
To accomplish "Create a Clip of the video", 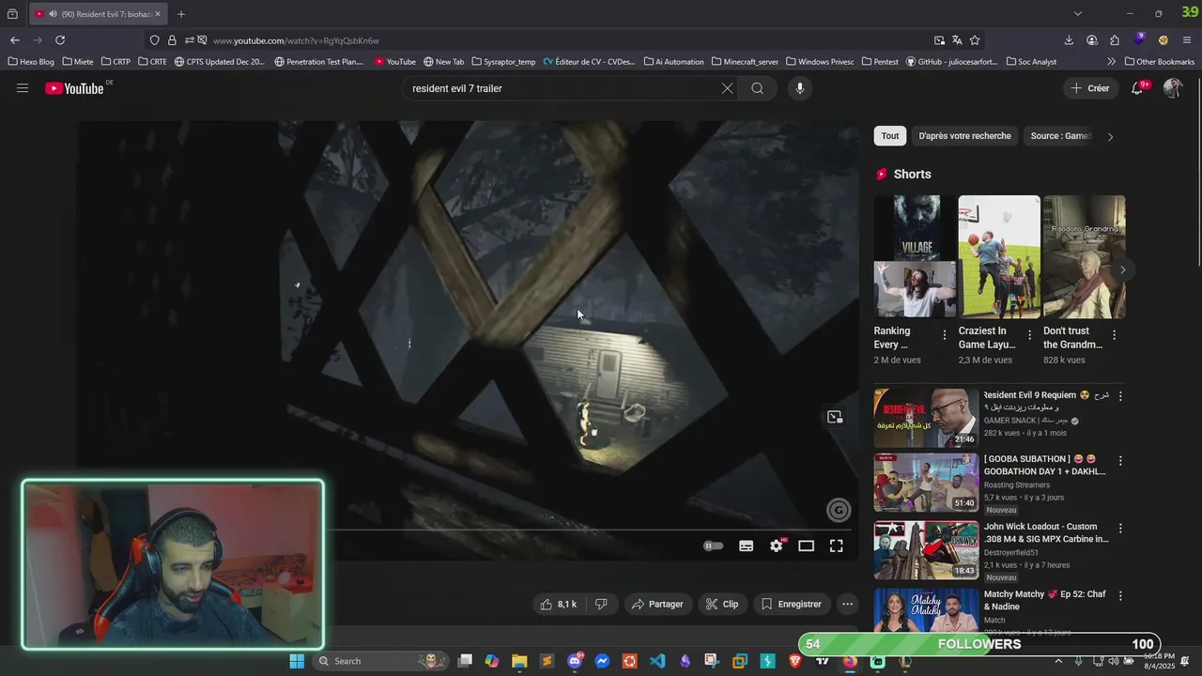I will tap(722, 605).
